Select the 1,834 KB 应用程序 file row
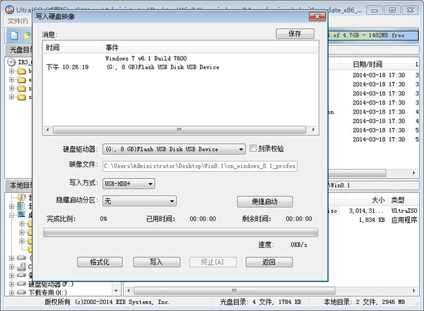 (373, 220)
